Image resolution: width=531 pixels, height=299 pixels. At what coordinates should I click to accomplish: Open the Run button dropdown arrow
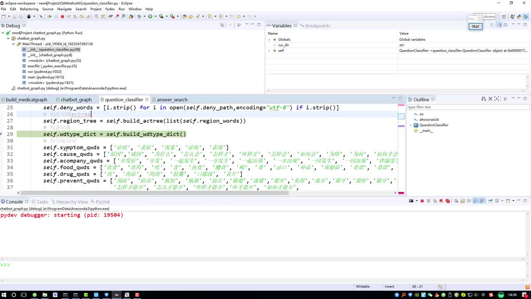click(x=155, y=17)
